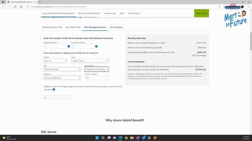Click the '$7,010.243' annual savings value
Viewport: 252px width, 141px height.
coord(200,70)
